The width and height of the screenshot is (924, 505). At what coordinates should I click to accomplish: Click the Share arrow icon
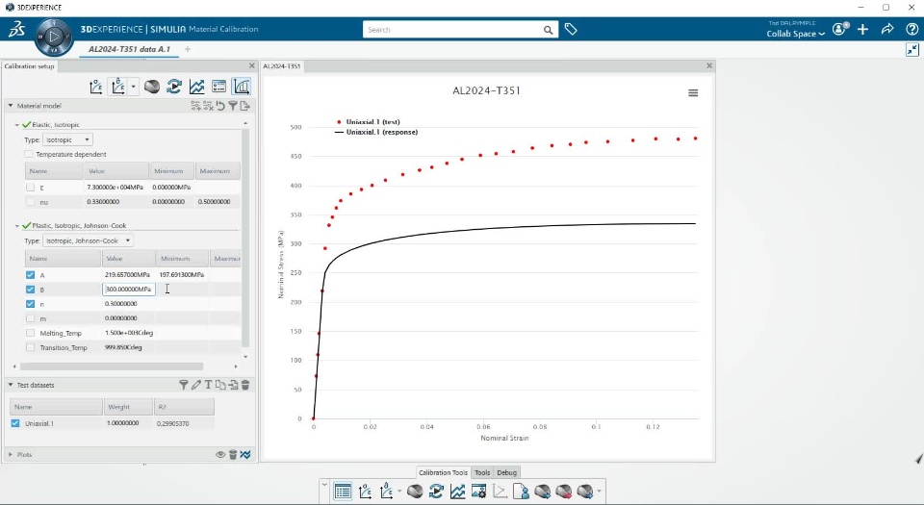(886, 29)
